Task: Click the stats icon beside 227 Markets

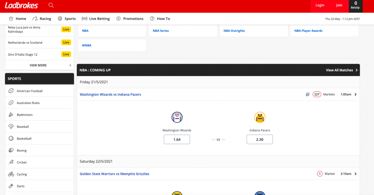Action: pyautogui.click(x=308, y=94)
